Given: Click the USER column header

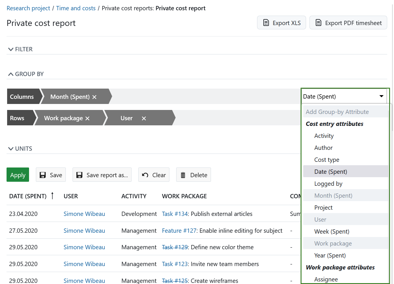Looking at the screenshot, I should click(71, 196).
